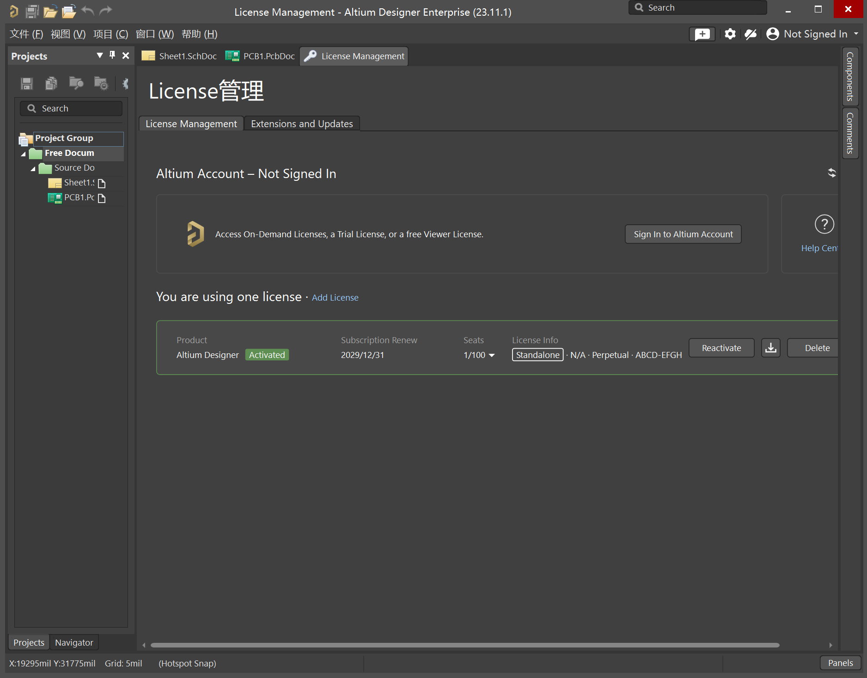Click PCB1 document icon in project tree
This screenshot has width=867, height=678.
55,198
